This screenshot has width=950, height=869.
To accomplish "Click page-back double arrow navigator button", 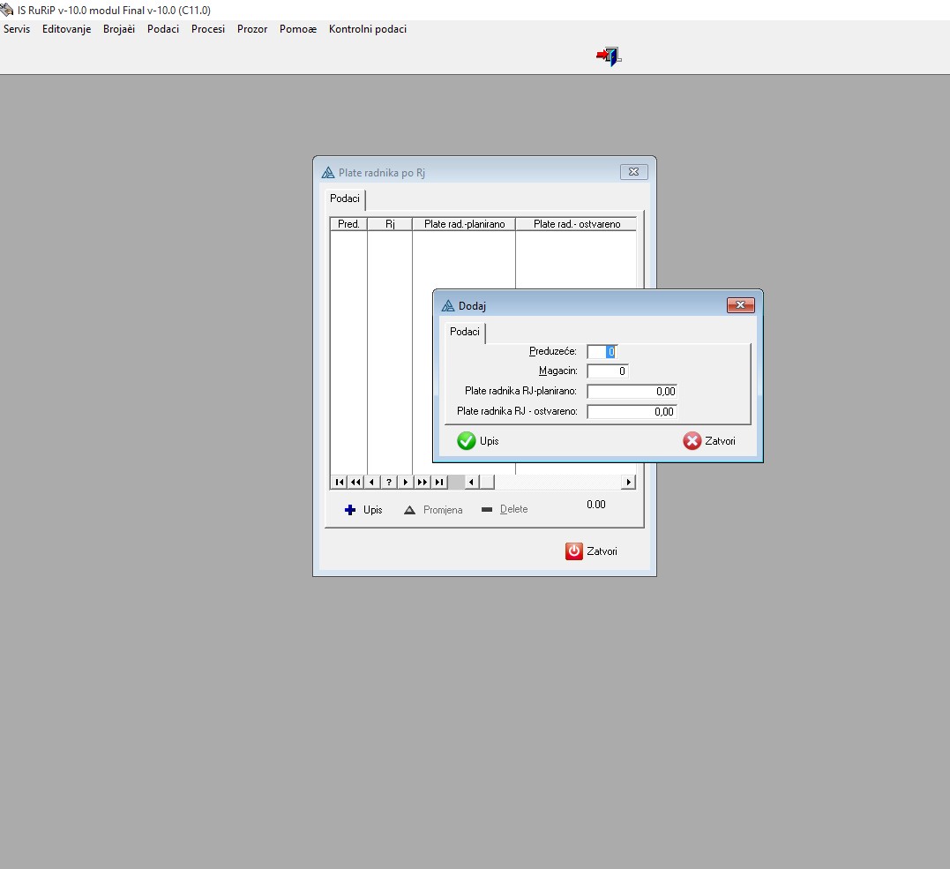I will [x=355, y=482].
